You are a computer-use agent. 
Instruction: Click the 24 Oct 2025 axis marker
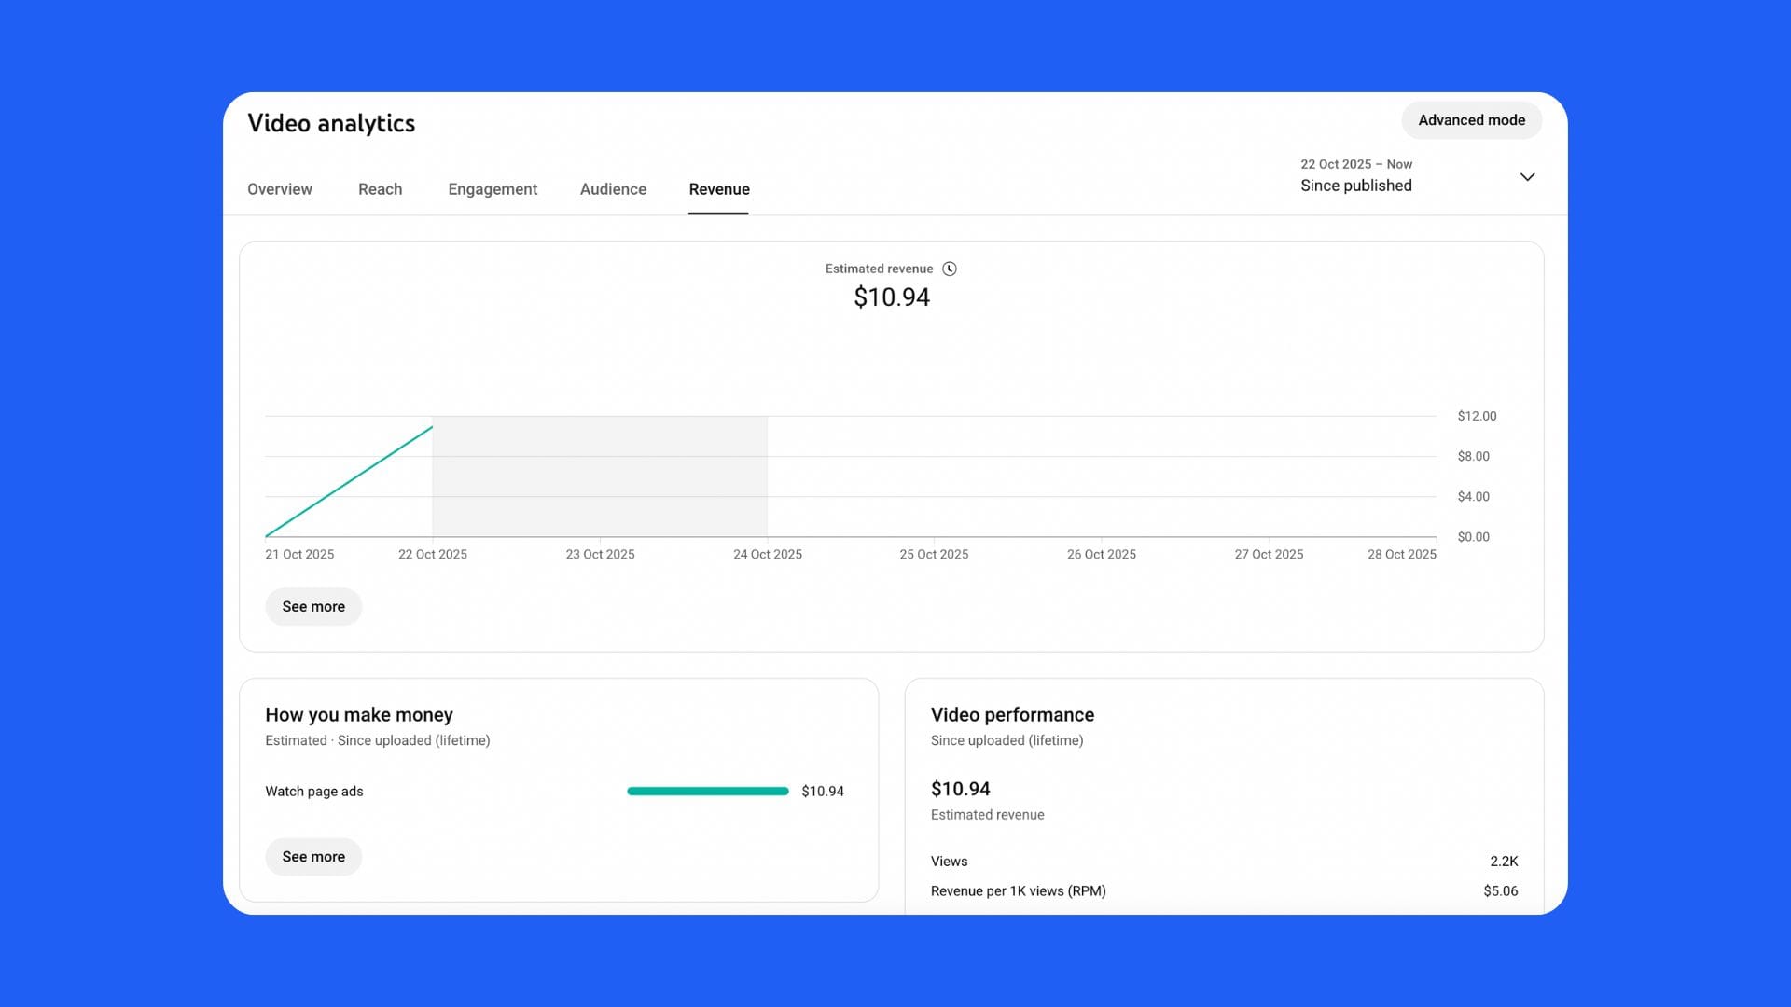tap(767, 554)
